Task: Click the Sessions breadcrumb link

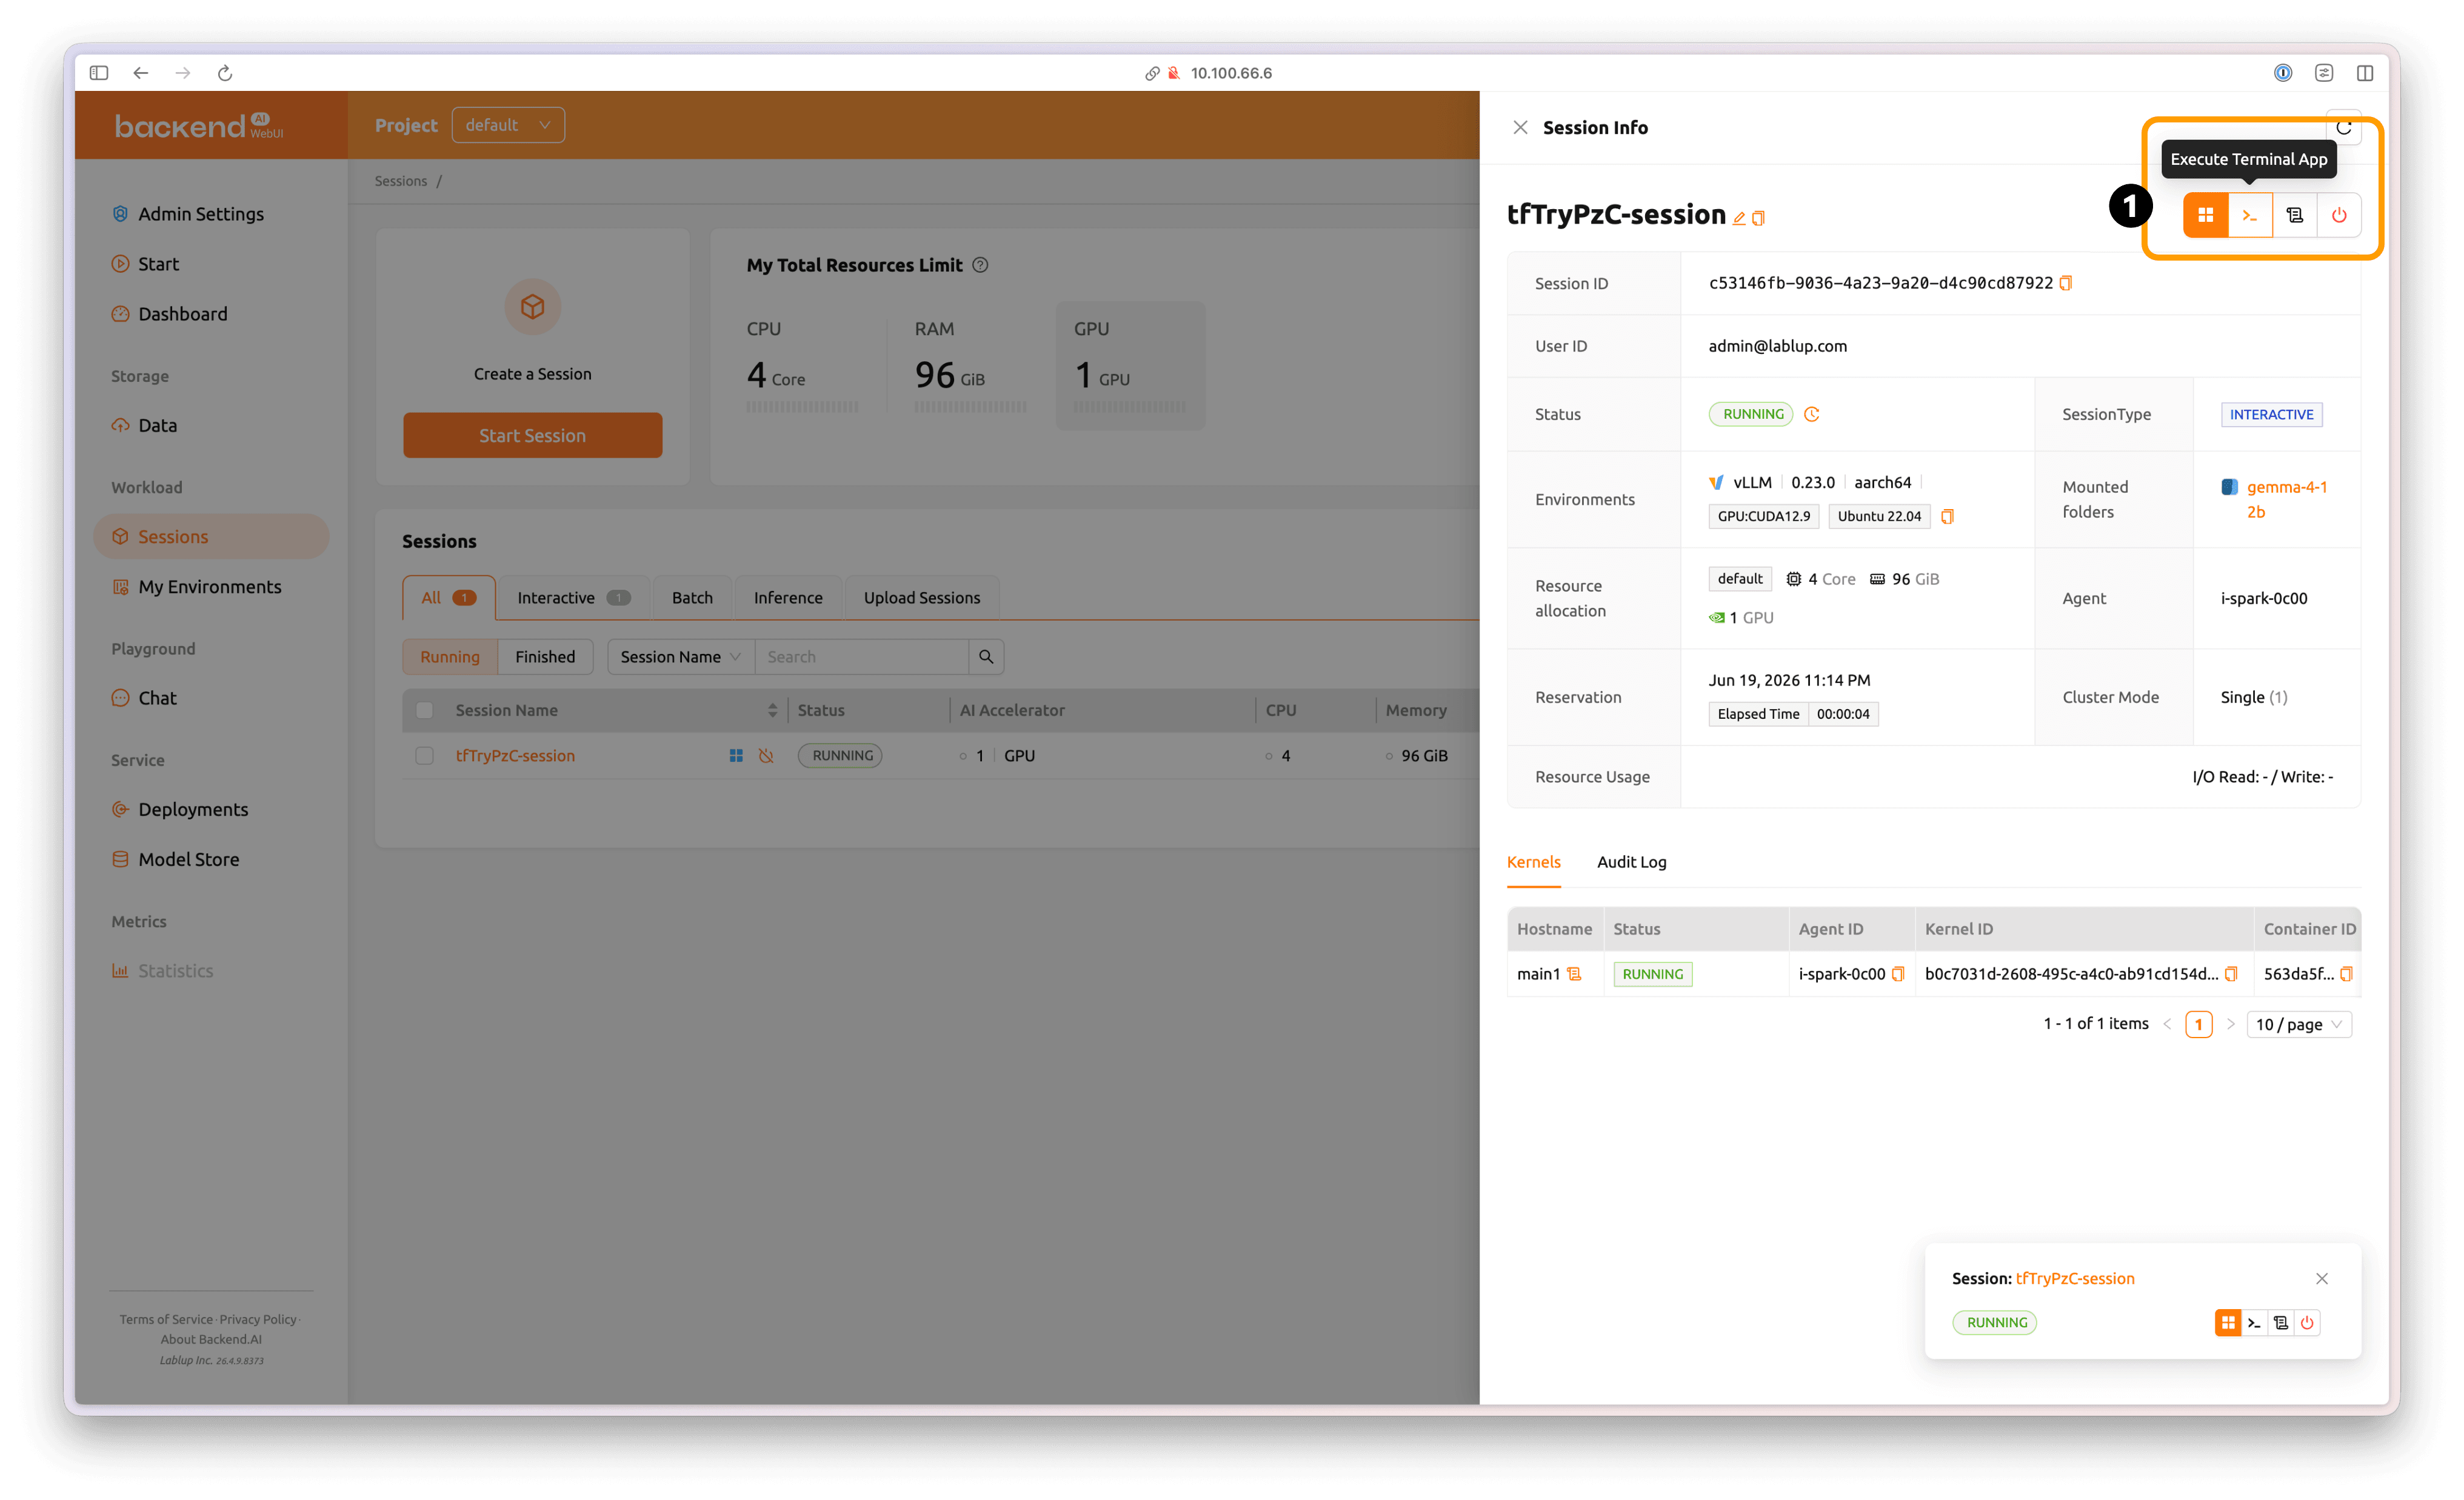Action: [x=401, y=181]
